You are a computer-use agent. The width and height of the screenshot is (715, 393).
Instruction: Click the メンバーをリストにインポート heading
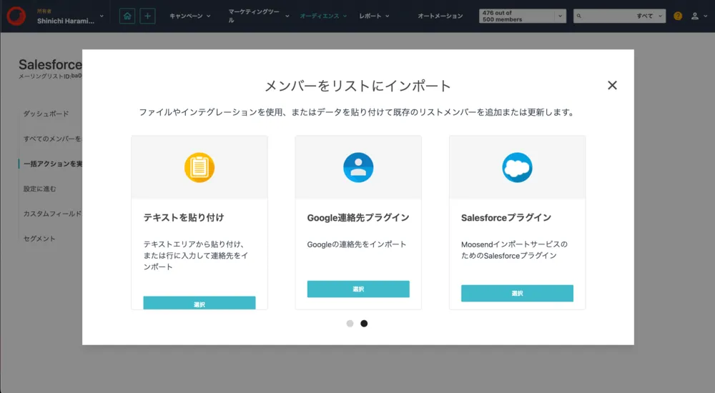[358, 86]
